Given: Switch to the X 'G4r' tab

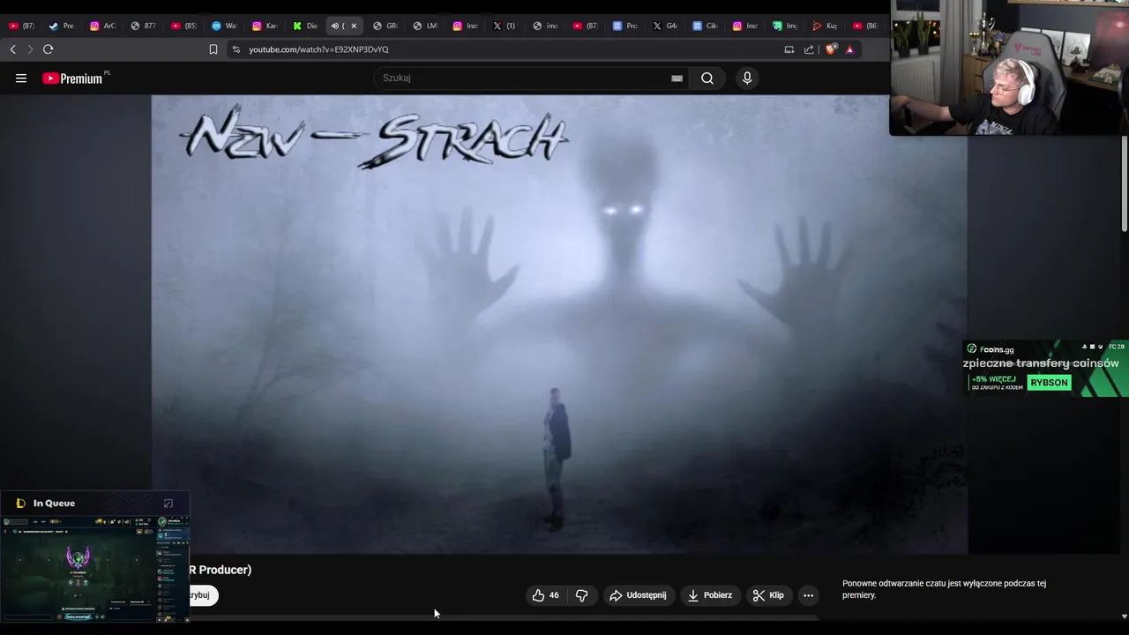Looking at the screenshot, I should coord(665,26).
